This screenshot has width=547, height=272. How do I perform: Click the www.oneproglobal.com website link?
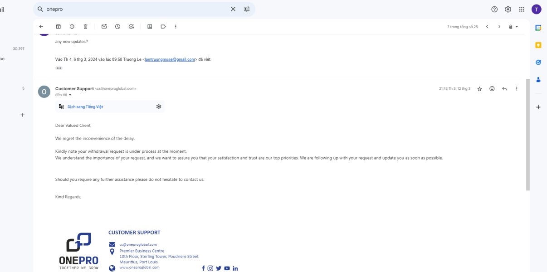[140, 267]
